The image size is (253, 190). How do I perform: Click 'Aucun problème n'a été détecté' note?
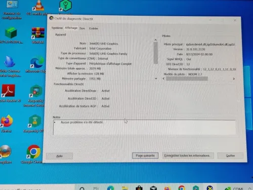[x=82, y=122]
